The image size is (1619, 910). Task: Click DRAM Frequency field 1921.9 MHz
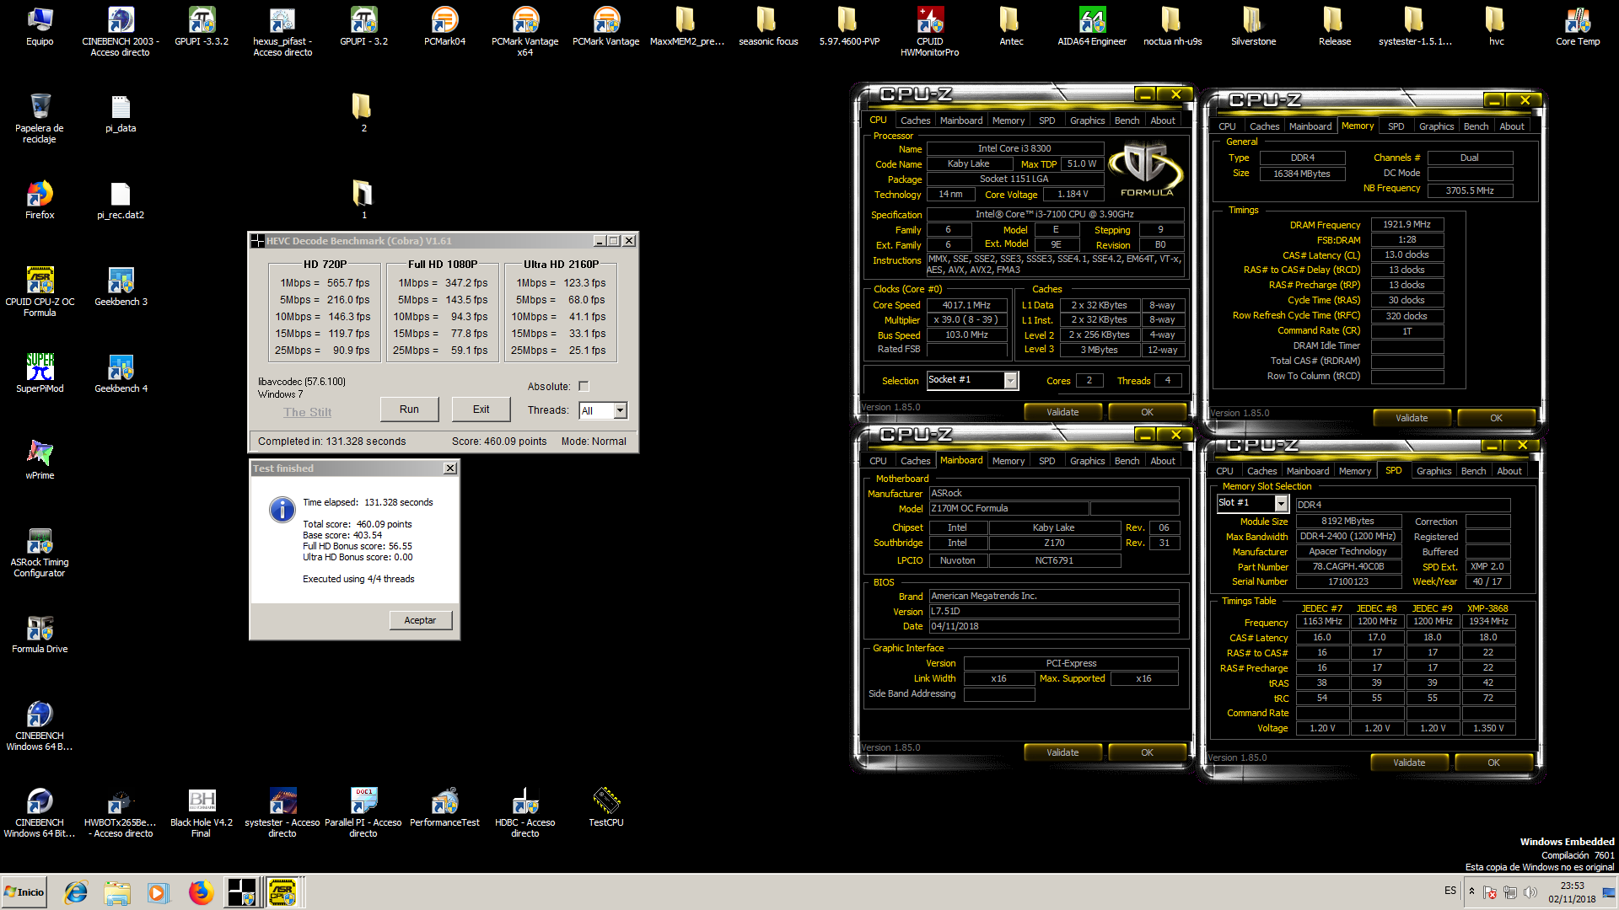point(1407,224)
